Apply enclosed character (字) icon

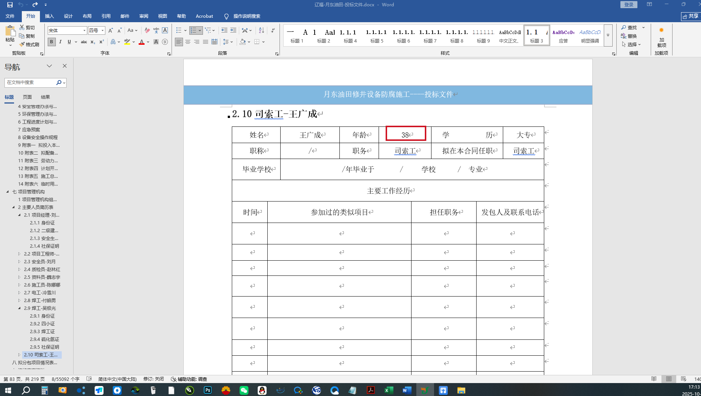point(165,42)
